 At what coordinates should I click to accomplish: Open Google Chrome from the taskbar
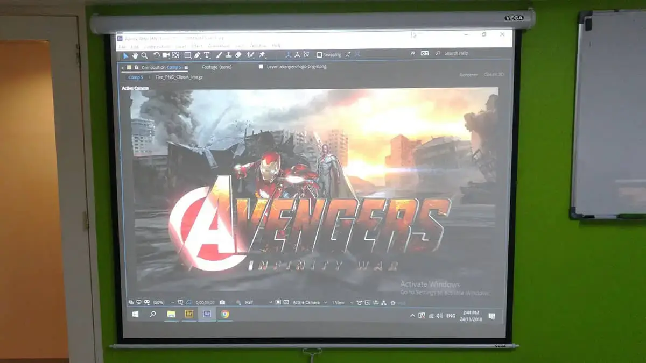[x=224, y=314]
